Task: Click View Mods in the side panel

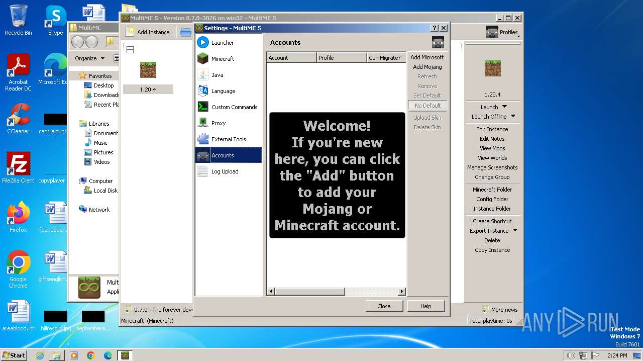Action: (x=492, y=148)
